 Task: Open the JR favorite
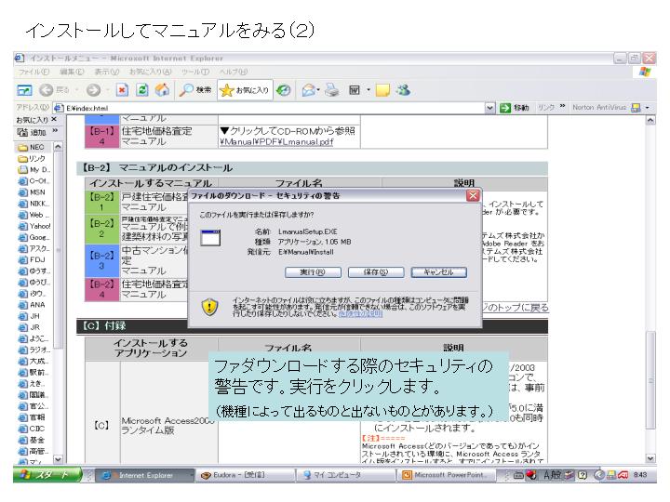pyautogui.click(x=30, y=327)
